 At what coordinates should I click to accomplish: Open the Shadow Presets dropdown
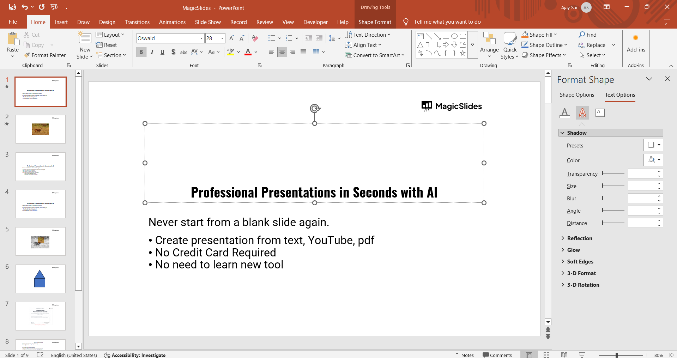tap(653, 145)
